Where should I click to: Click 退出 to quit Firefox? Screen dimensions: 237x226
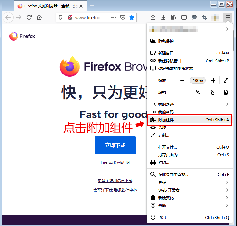coord(189,217)
